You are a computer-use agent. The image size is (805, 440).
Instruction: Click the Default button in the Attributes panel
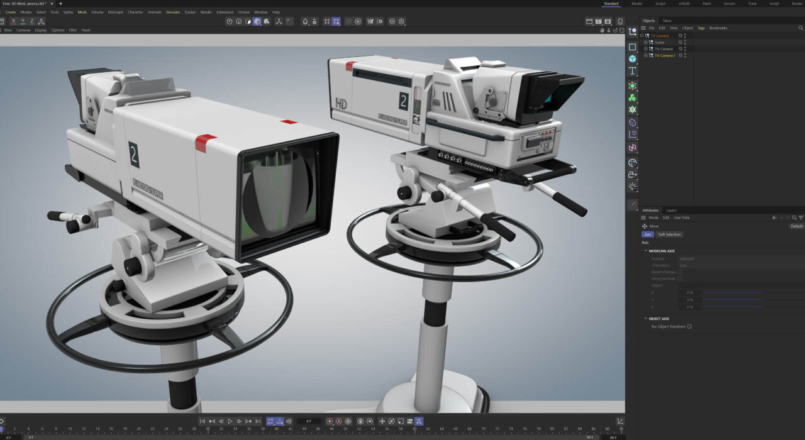pos(796,226)
